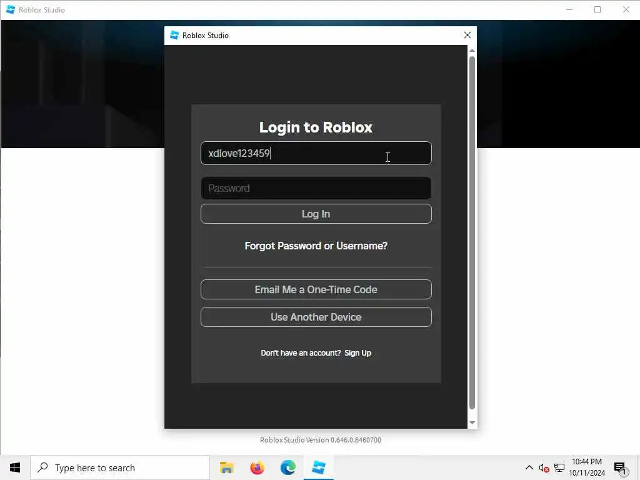Launch Firefox from the taskbar
This screenshot has width=640, height=480.
point(257,467)
